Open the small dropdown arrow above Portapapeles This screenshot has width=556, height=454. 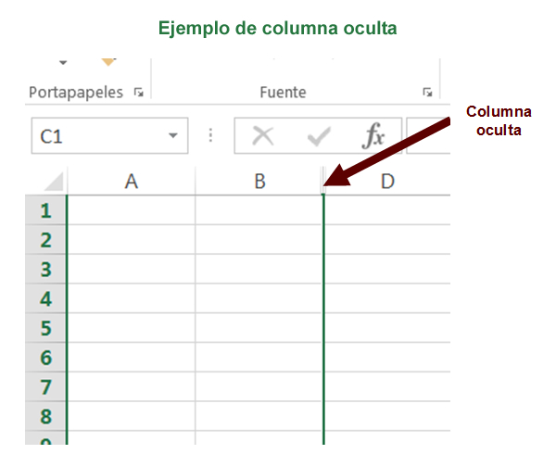(63, 63)
